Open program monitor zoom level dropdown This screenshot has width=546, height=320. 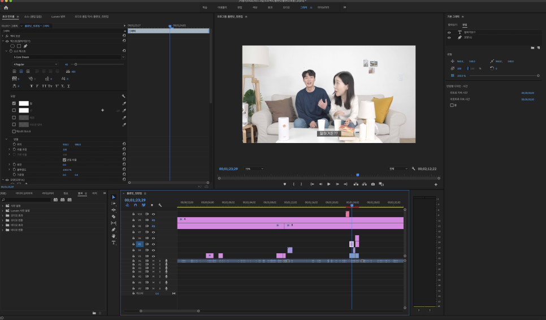254,169
